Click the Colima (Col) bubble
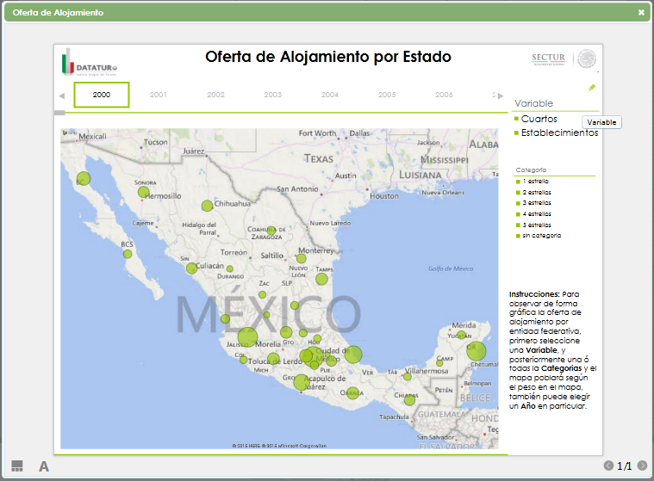Screen dimensions: 654x481 click(x=244, y=360)
